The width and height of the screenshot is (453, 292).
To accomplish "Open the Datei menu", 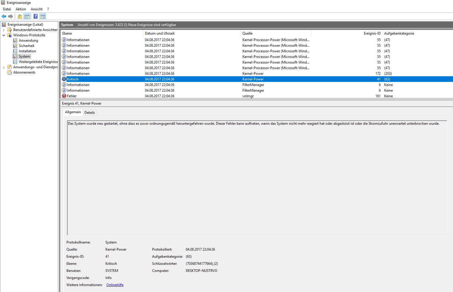I will pos(7,9).
